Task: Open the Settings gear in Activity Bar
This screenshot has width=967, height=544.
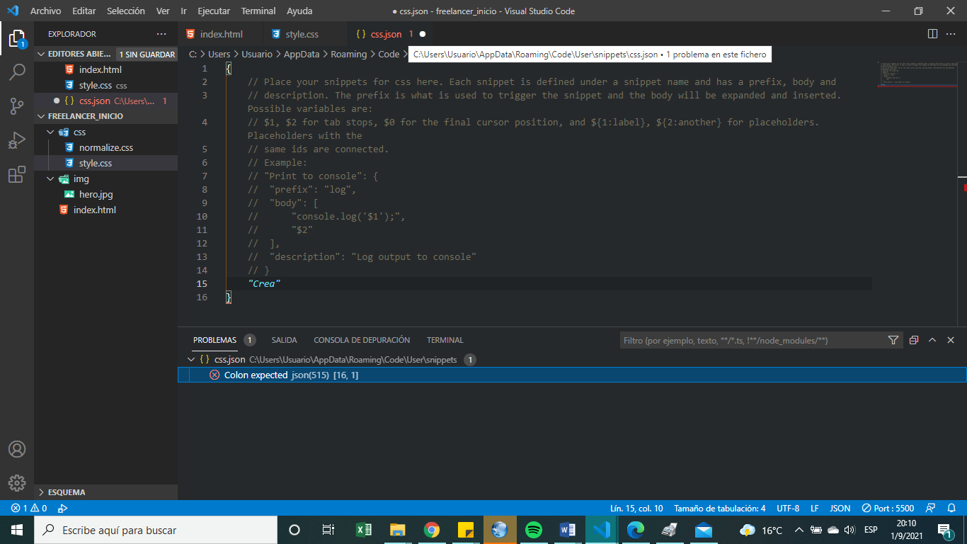Action: tap(17, 483)
